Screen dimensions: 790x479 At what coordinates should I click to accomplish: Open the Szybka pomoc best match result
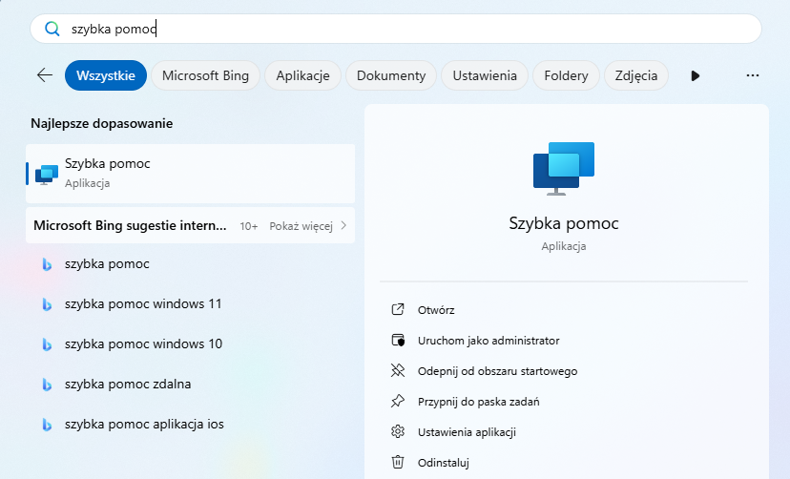pyautogui.click(x=191, y=174)
